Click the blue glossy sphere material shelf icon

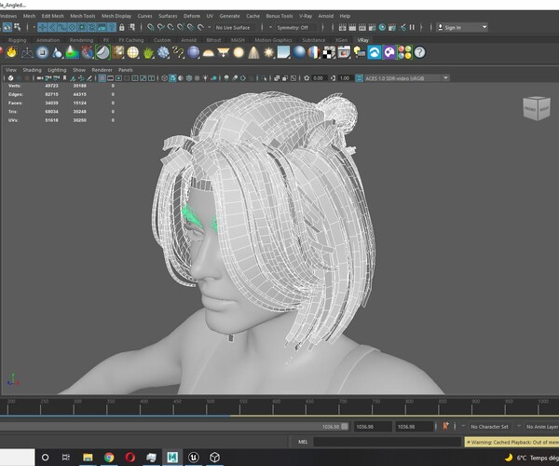pyautogui.click(x=299, y=53)
